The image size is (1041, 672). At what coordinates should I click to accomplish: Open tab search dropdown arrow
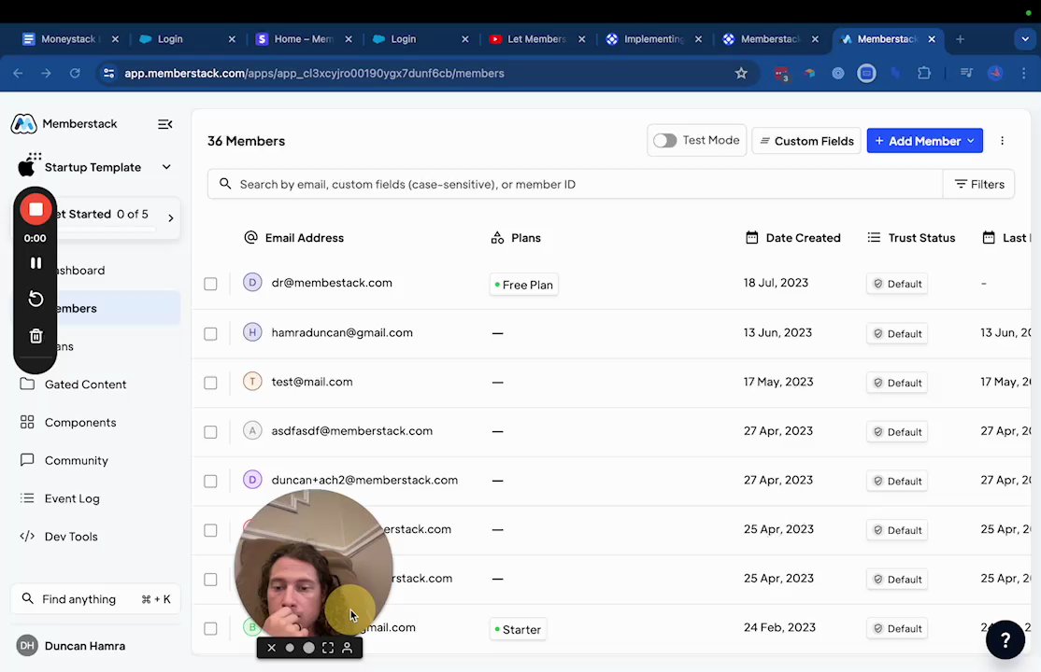click(x=1024, y=39)
